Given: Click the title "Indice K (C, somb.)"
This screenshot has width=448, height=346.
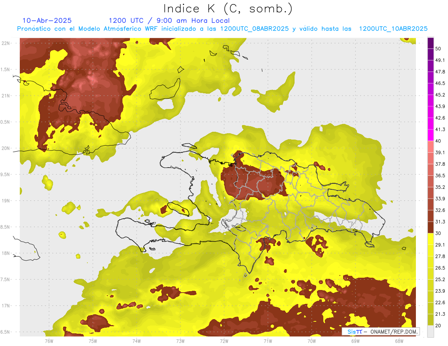Looking at the screenshot, I should [228, 9].
